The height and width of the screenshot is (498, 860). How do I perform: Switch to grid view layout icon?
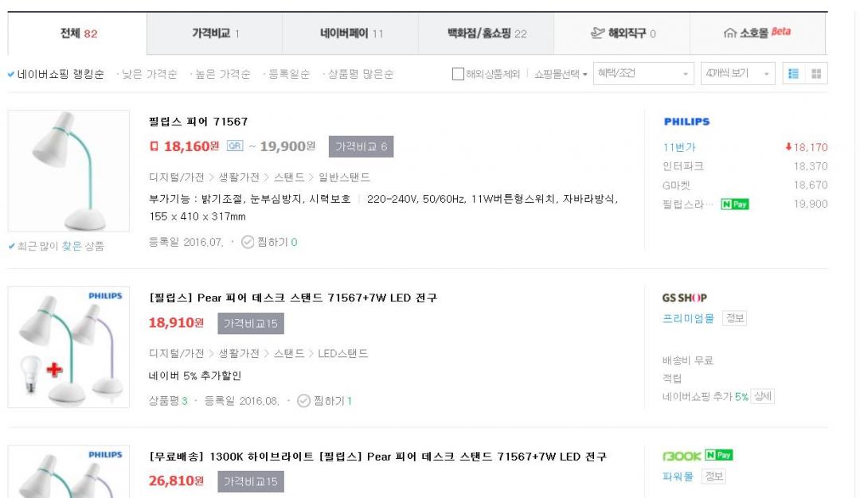click(x=815, y=74)
